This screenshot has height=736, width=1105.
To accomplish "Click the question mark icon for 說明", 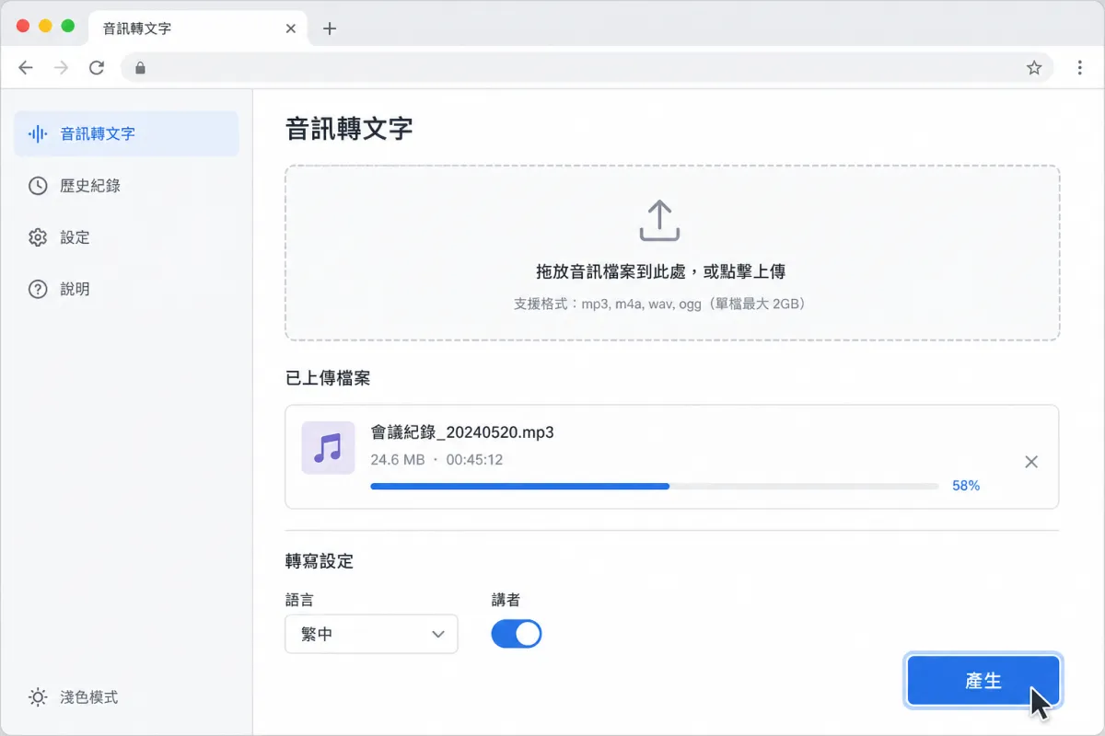I will click(x=38, y=289).
